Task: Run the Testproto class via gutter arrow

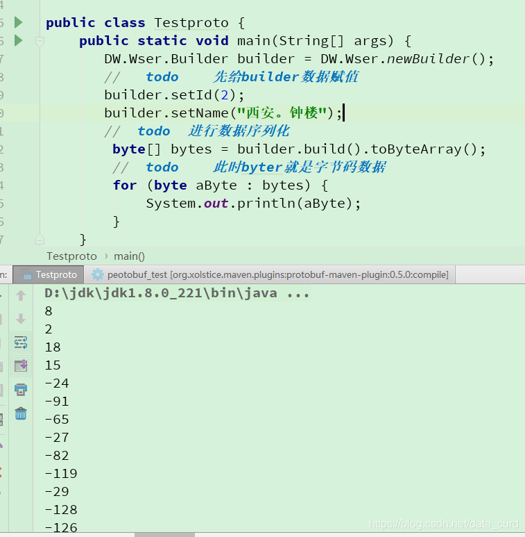Action: tap(19, 23)
